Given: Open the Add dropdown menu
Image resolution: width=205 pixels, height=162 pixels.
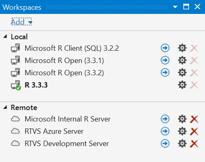Looking at the screenshot, I should click(x=21, y=22).
